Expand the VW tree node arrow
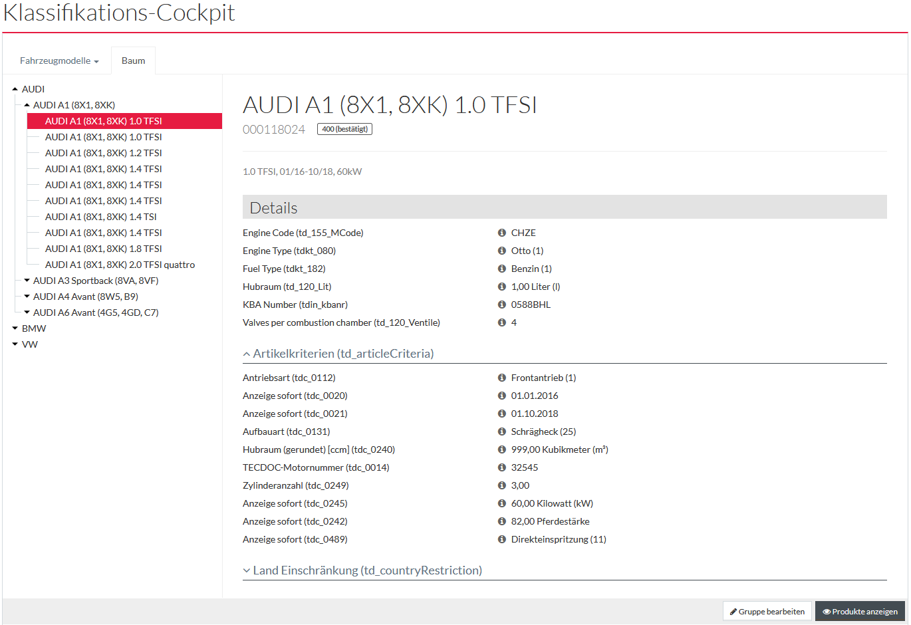Image resolution: width=911 pixels, height=625 pixels. (x=15, y=344)
